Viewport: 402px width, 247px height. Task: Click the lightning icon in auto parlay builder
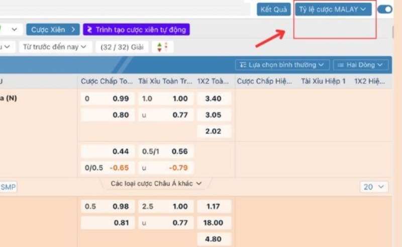pyautogui.click(x=89, y=30)
